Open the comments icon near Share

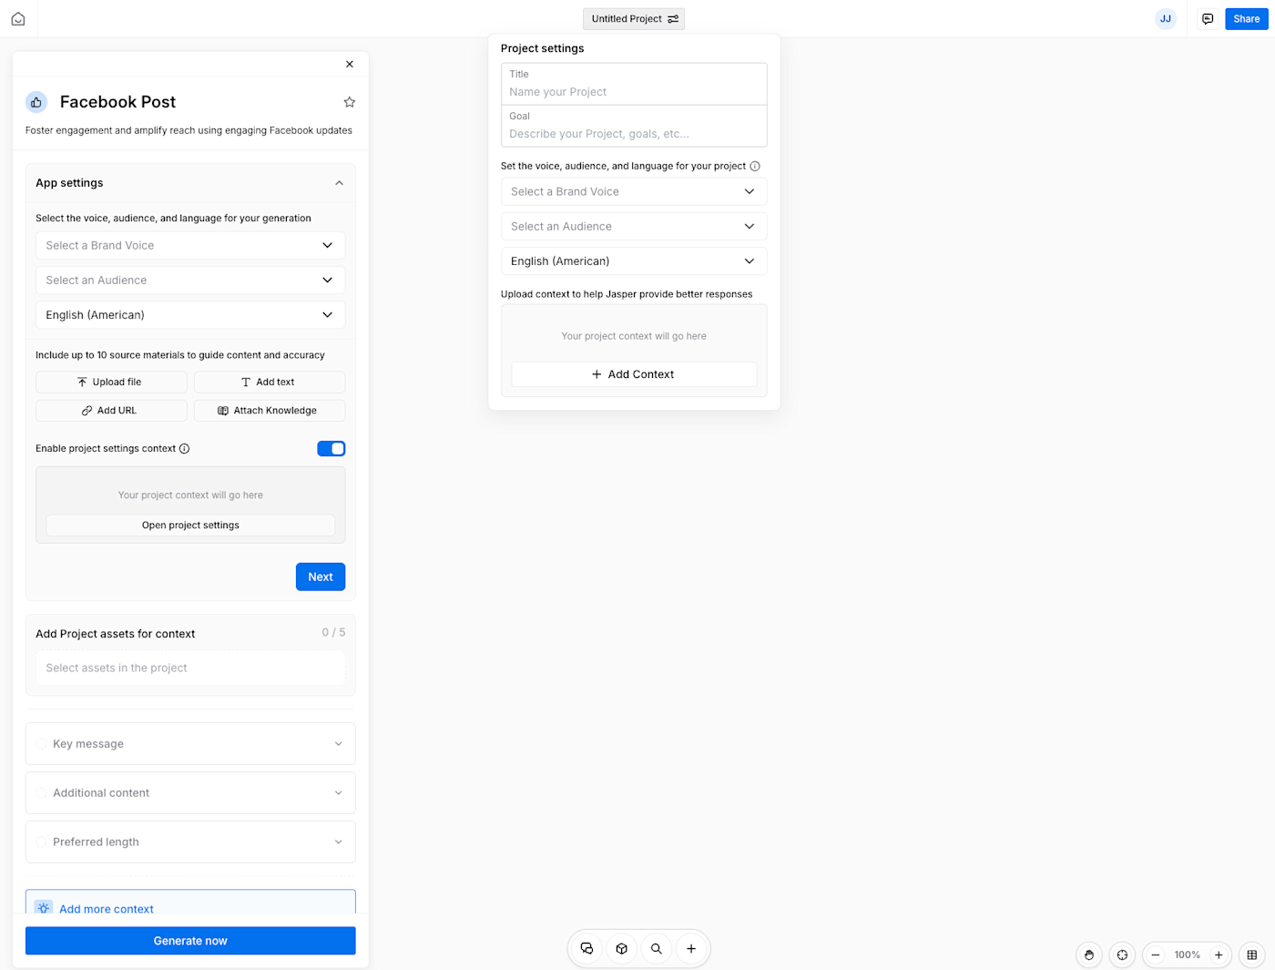[1208, 18]
